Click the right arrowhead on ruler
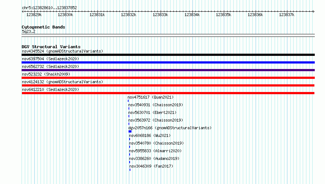This screenshot has height=184, width=325. [x=314, y=12]
